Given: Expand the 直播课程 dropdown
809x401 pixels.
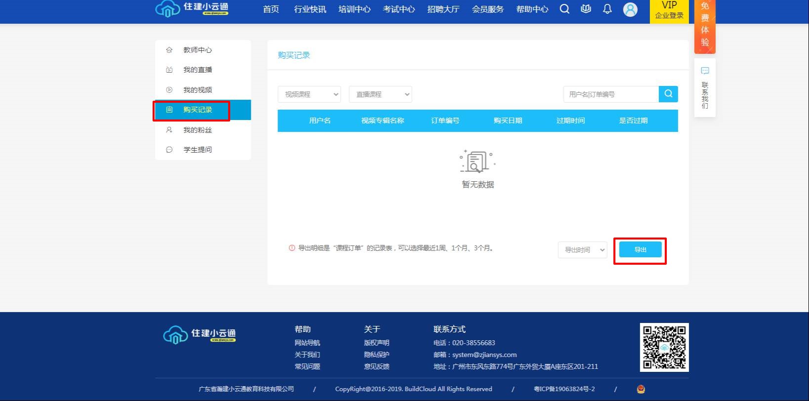Looking at the screenshot, I should (380, 94).
